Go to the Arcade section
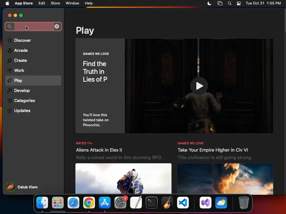Viewport: 286px width, 214px height. (x=33, y=50)
